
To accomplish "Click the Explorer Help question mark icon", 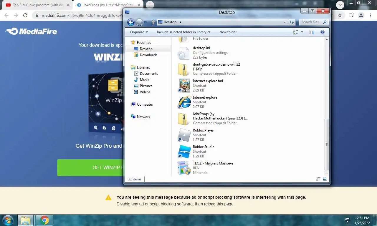I will click(323, 32).
